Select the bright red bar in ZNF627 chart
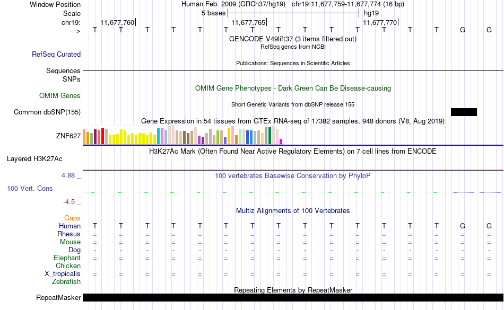 102,136
